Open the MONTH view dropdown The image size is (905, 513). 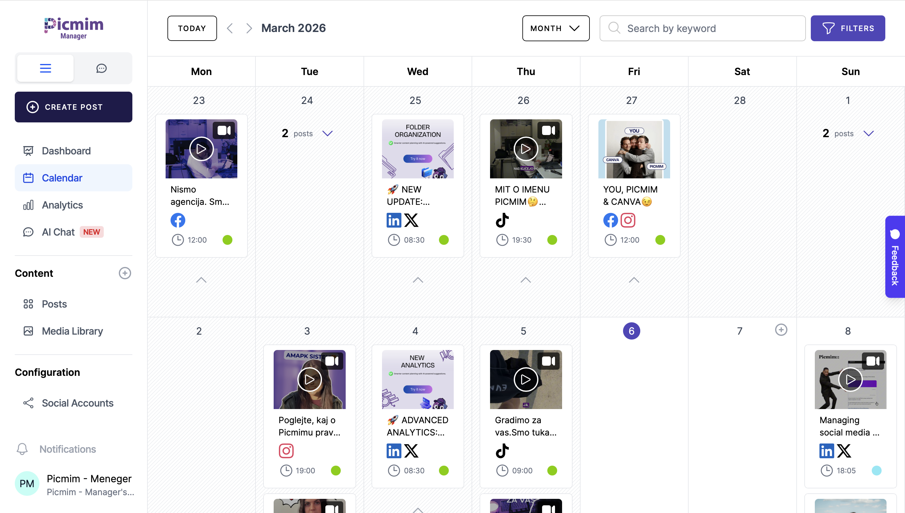[x=556, y=28]
